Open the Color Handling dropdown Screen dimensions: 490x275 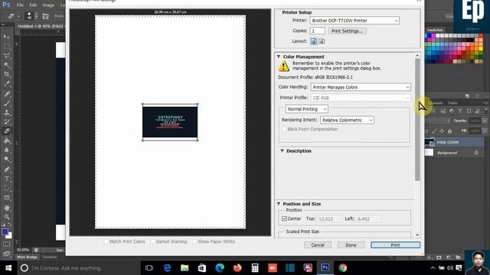click(x=361, y=87)
